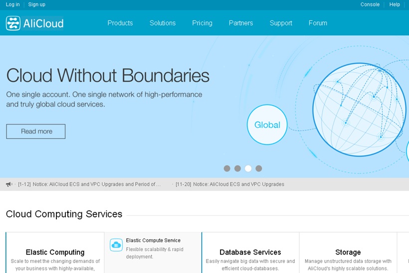The height and width of the screenshot is (273, 409).
Task: Click the Global circle in the banner
Action: (x=267, y=125)
